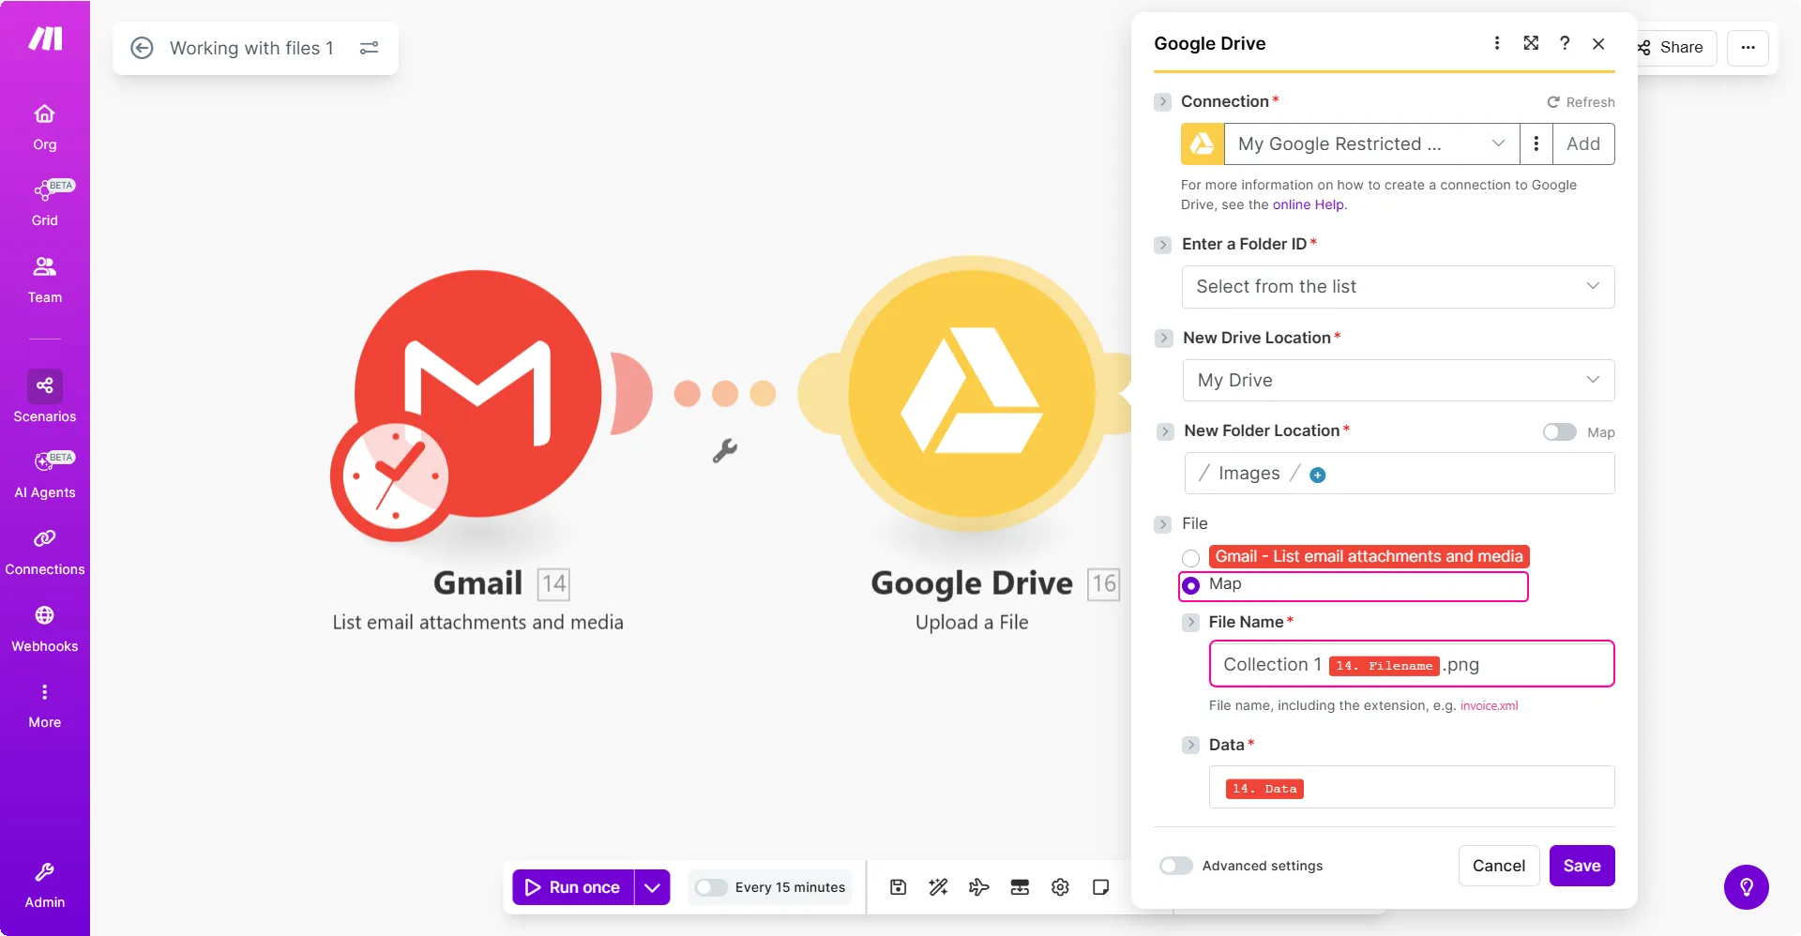Click the scenario name Working with files 1

[251, 48]
